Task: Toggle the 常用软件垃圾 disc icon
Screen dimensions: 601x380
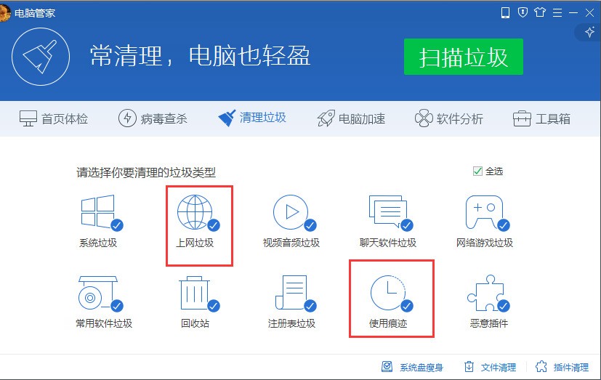Action: 100,294
